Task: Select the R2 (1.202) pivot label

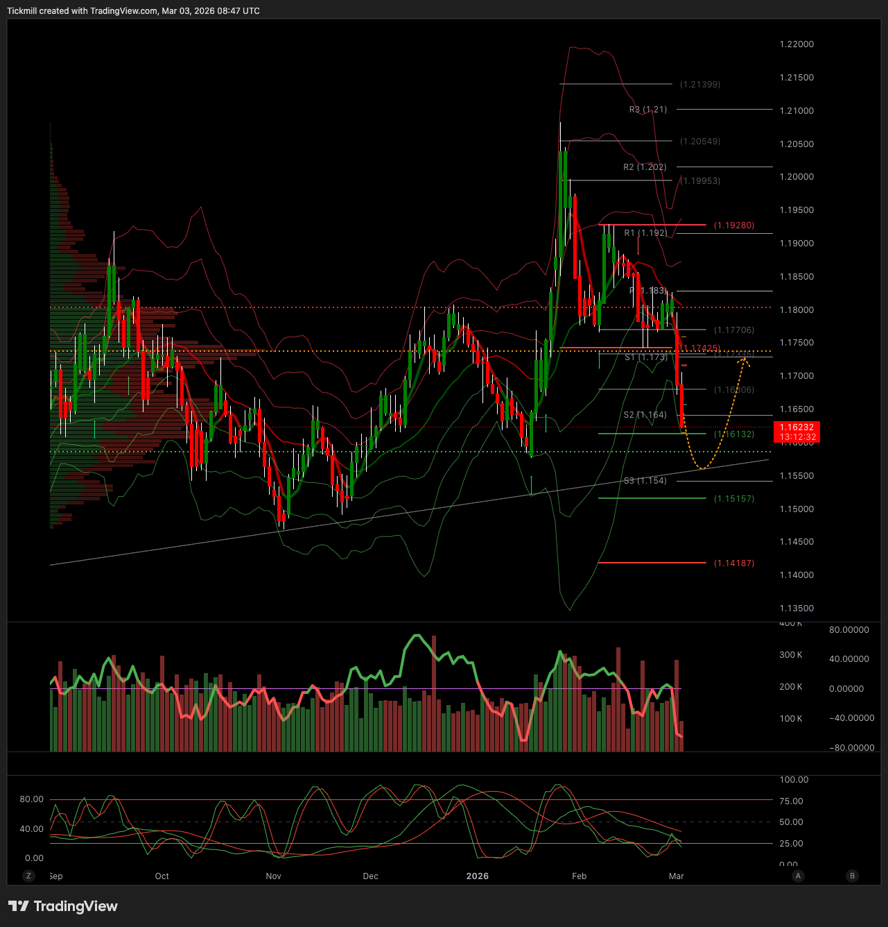Action: pyautogui.click(x=645, y=167)
